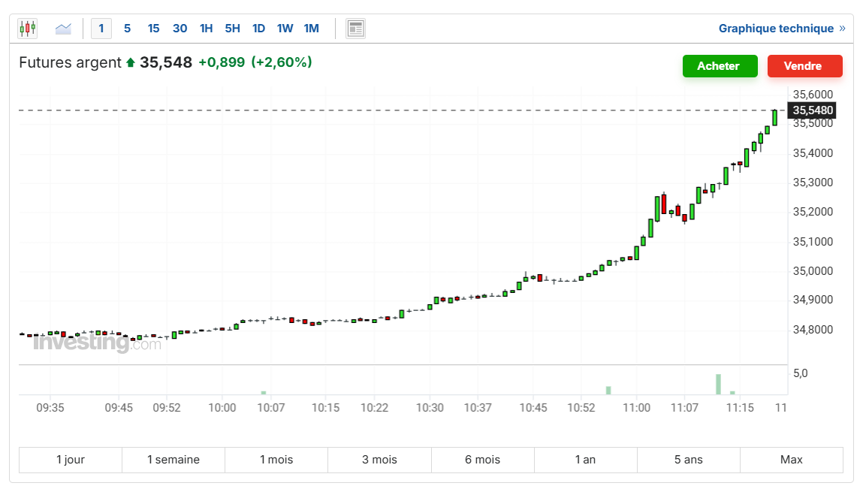866x489 pixels.
Task: Choose the 5 ans range
Action: click(689, 460)
